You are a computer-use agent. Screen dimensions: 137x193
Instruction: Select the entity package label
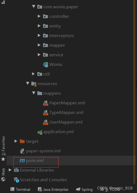[x=55, y=26]
